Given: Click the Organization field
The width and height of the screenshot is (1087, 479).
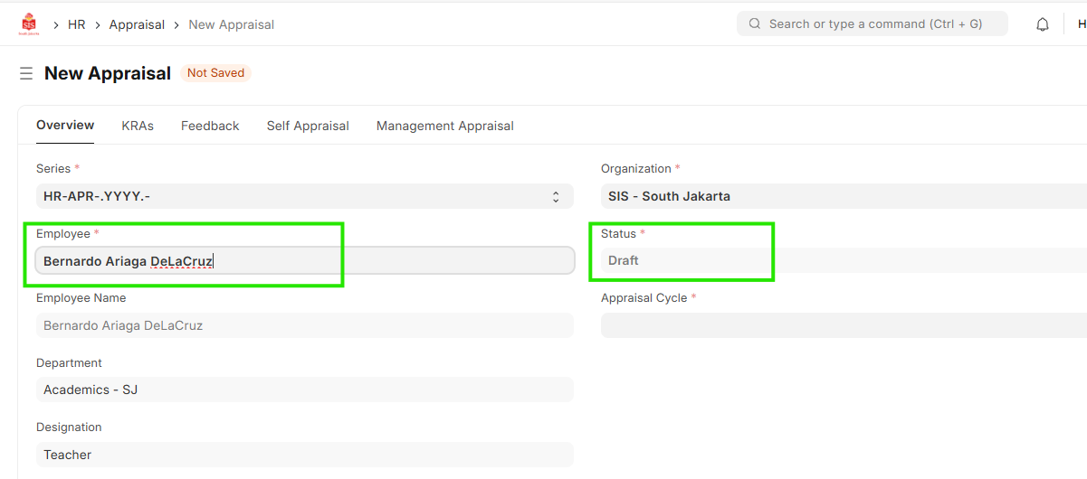Looking at the screenshot, I should [842, 196].
